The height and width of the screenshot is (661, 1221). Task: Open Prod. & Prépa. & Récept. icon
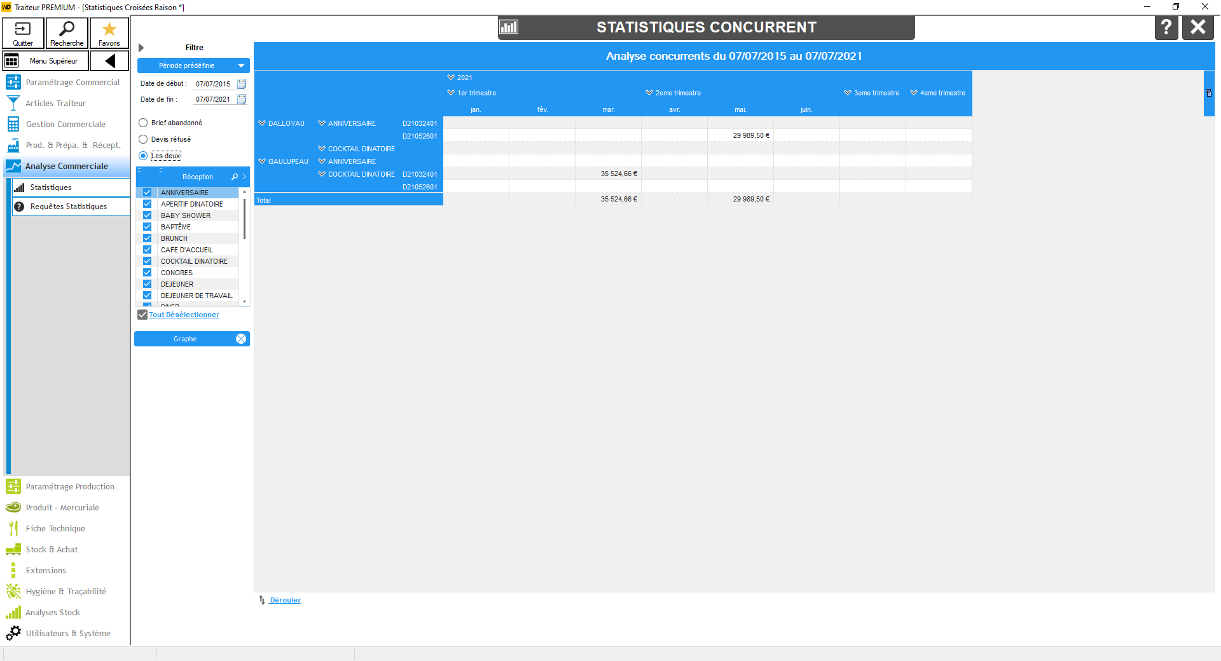(x=13, y=145)
